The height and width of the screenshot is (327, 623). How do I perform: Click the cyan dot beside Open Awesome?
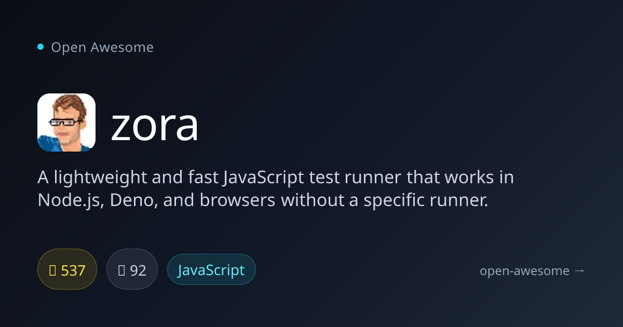click(x=40, y=47)
